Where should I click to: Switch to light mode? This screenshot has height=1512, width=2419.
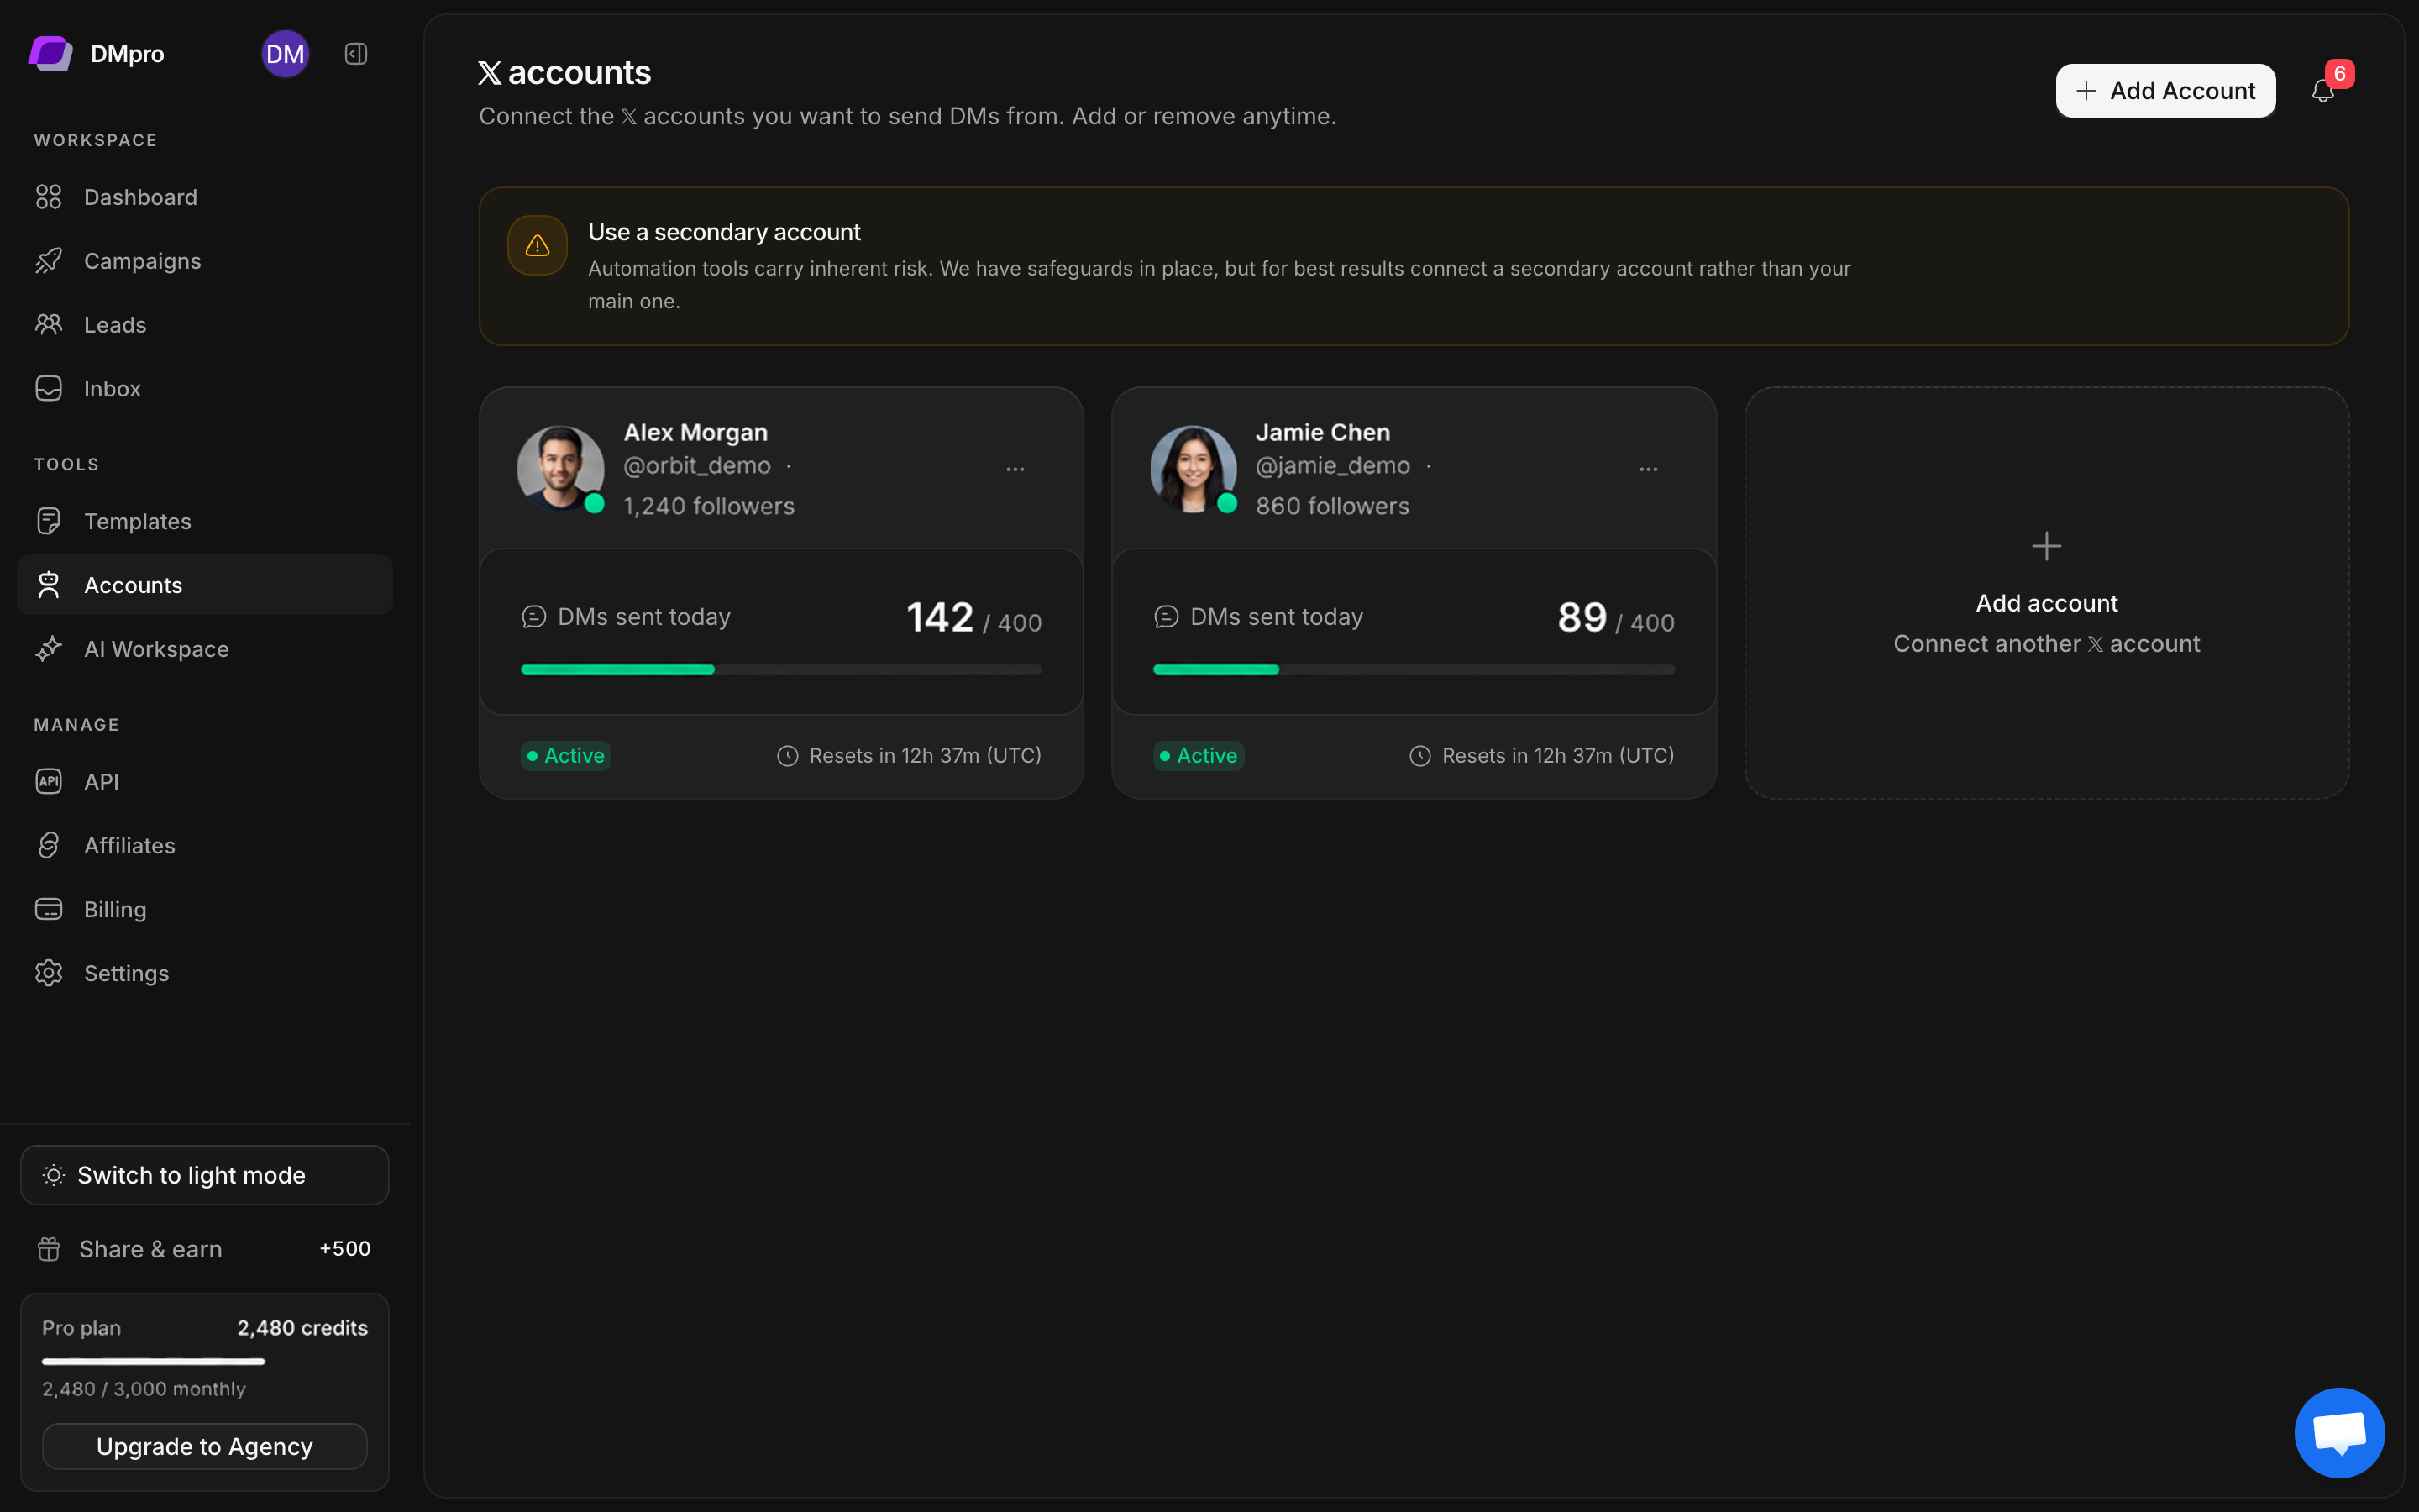[x=205, y=1175]
